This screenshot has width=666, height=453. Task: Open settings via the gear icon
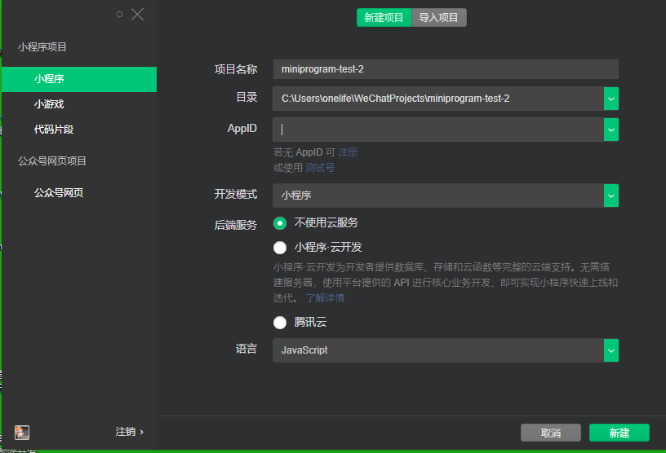point(119,15)
